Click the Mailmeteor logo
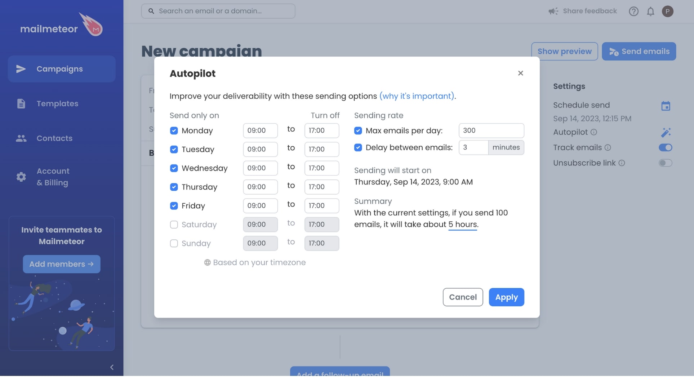Screen dimensions: 694x377 [61, 25]
